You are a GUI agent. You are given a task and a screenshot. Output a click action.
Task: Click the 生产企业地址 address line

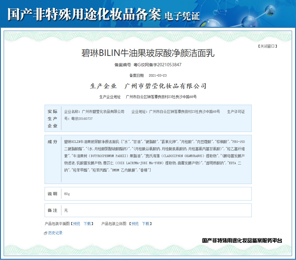pyautogui.click(x=148, y=97)
